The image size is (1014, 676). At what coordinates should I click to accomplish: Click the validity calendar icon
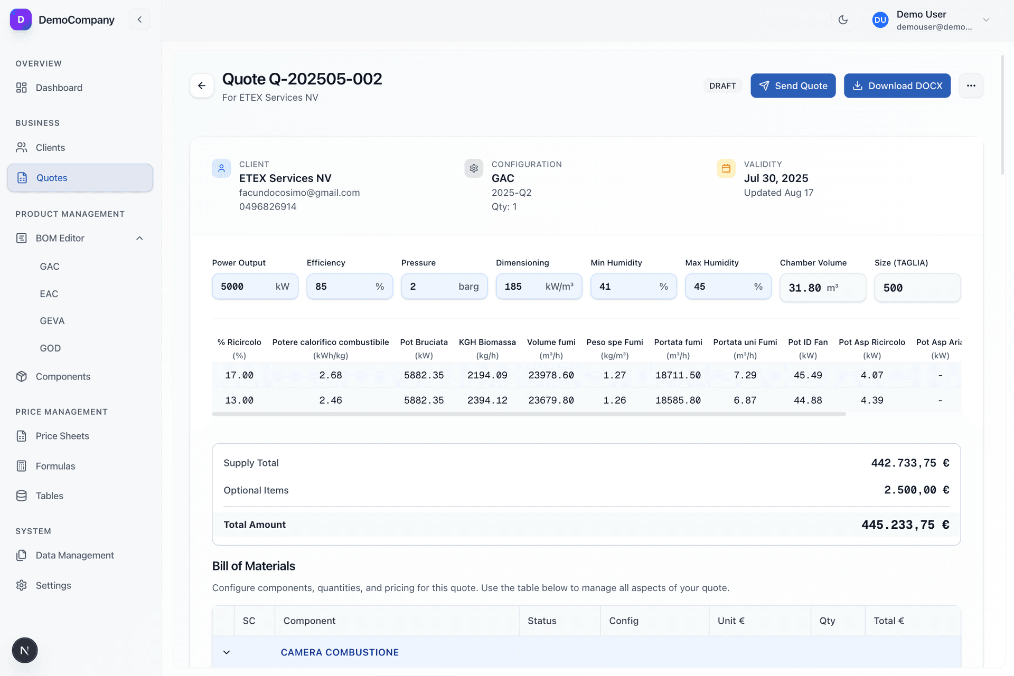(726, 168)
